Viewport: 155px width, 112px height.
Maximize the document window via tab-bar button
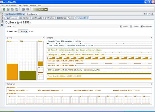click(153, 14)
